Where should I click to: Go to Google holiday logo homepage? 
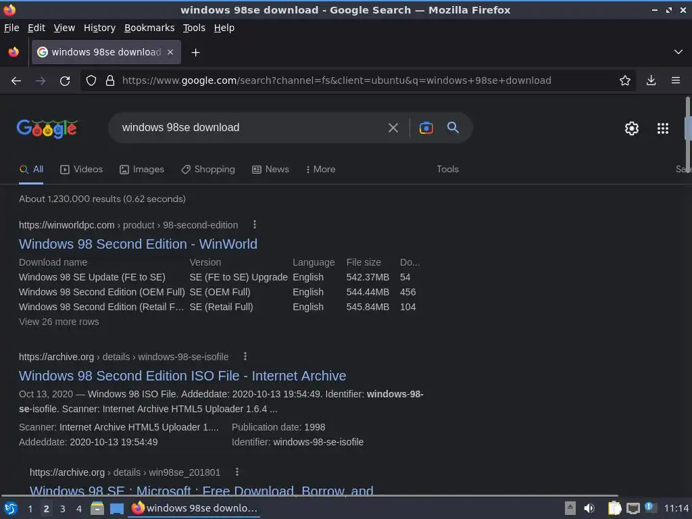click(47, 129)
